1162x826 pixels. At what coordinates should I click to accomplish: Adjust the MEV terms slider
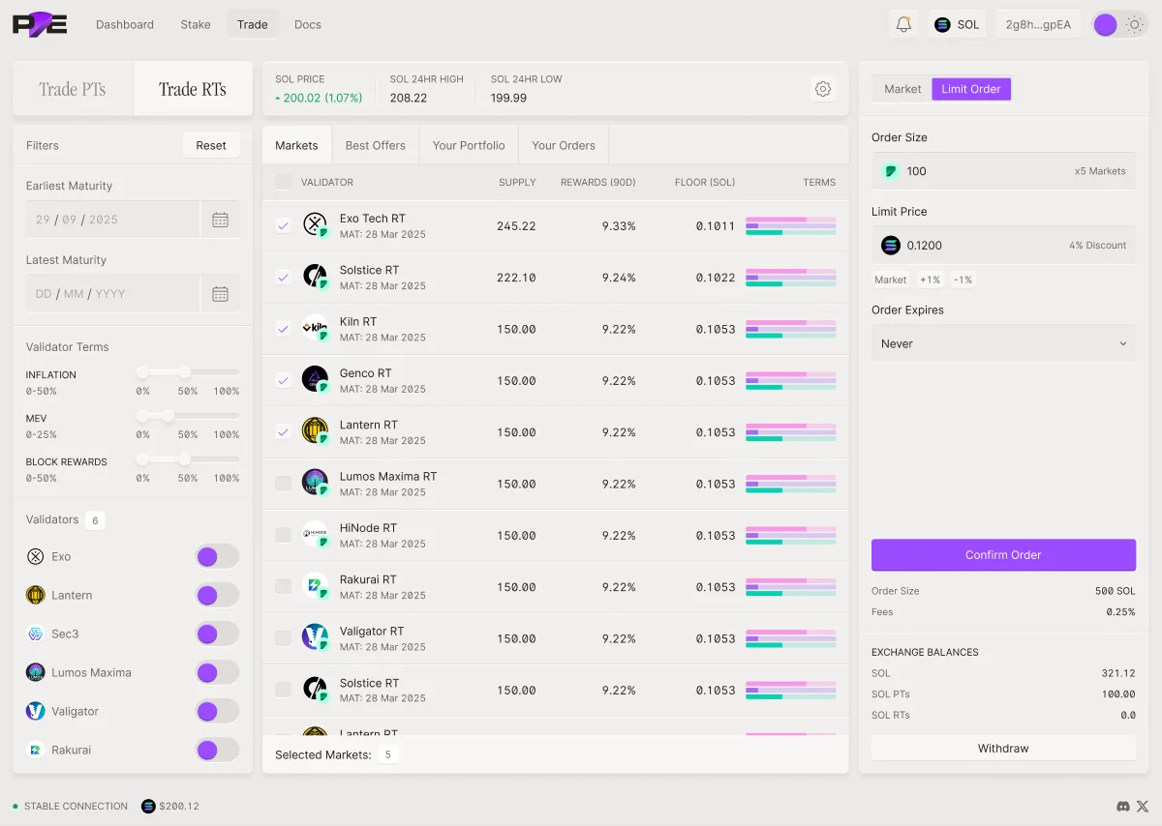click(190, 416)
